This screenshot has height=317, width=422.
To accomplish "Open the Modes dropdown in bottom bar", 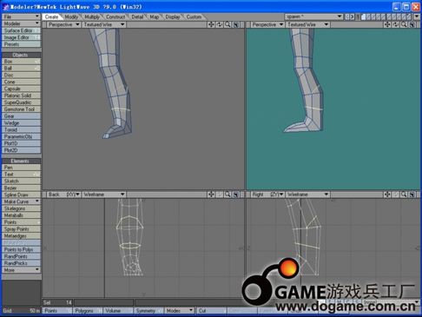I will pyautogui.click(x=179, y=311).
